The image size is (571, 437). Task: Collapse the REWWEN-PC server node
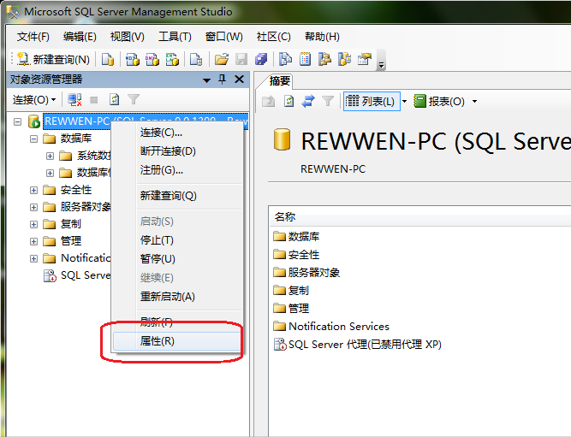17,121
